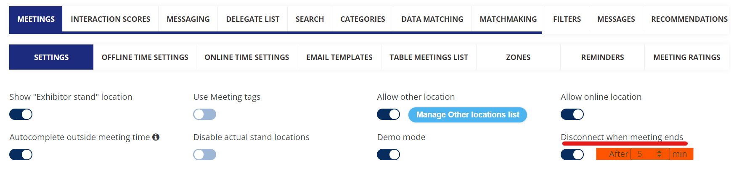731x169 pixels.
Task: Click info icon beside Autocomplete outside meeting time
Action: 156,137
